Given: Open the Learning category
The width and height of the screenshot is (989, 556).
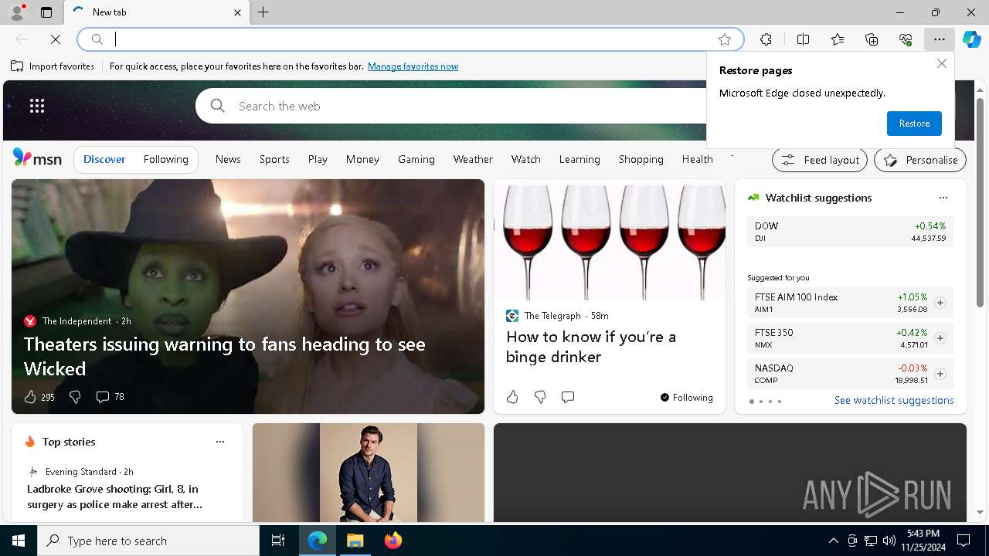Looking at the screenshot, I should click(579, 159).
